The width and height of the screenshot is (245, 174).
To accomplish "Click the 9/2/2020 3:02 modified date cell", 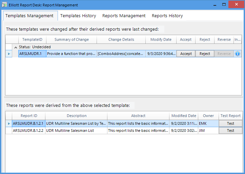I will point(184,130).
